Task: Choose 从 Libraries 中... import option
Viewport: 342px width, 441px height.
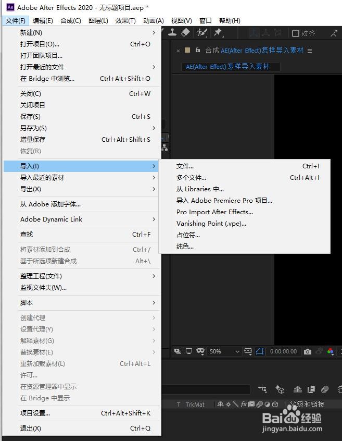Action: pos(245,189)
